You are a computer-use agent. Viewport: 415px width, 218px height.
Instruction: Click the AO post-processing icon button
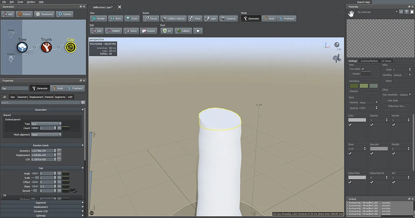167,31
